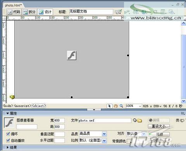This screenshot has width=186, height=151.
Task: Minimize the document window
Action: coord(173,5)
